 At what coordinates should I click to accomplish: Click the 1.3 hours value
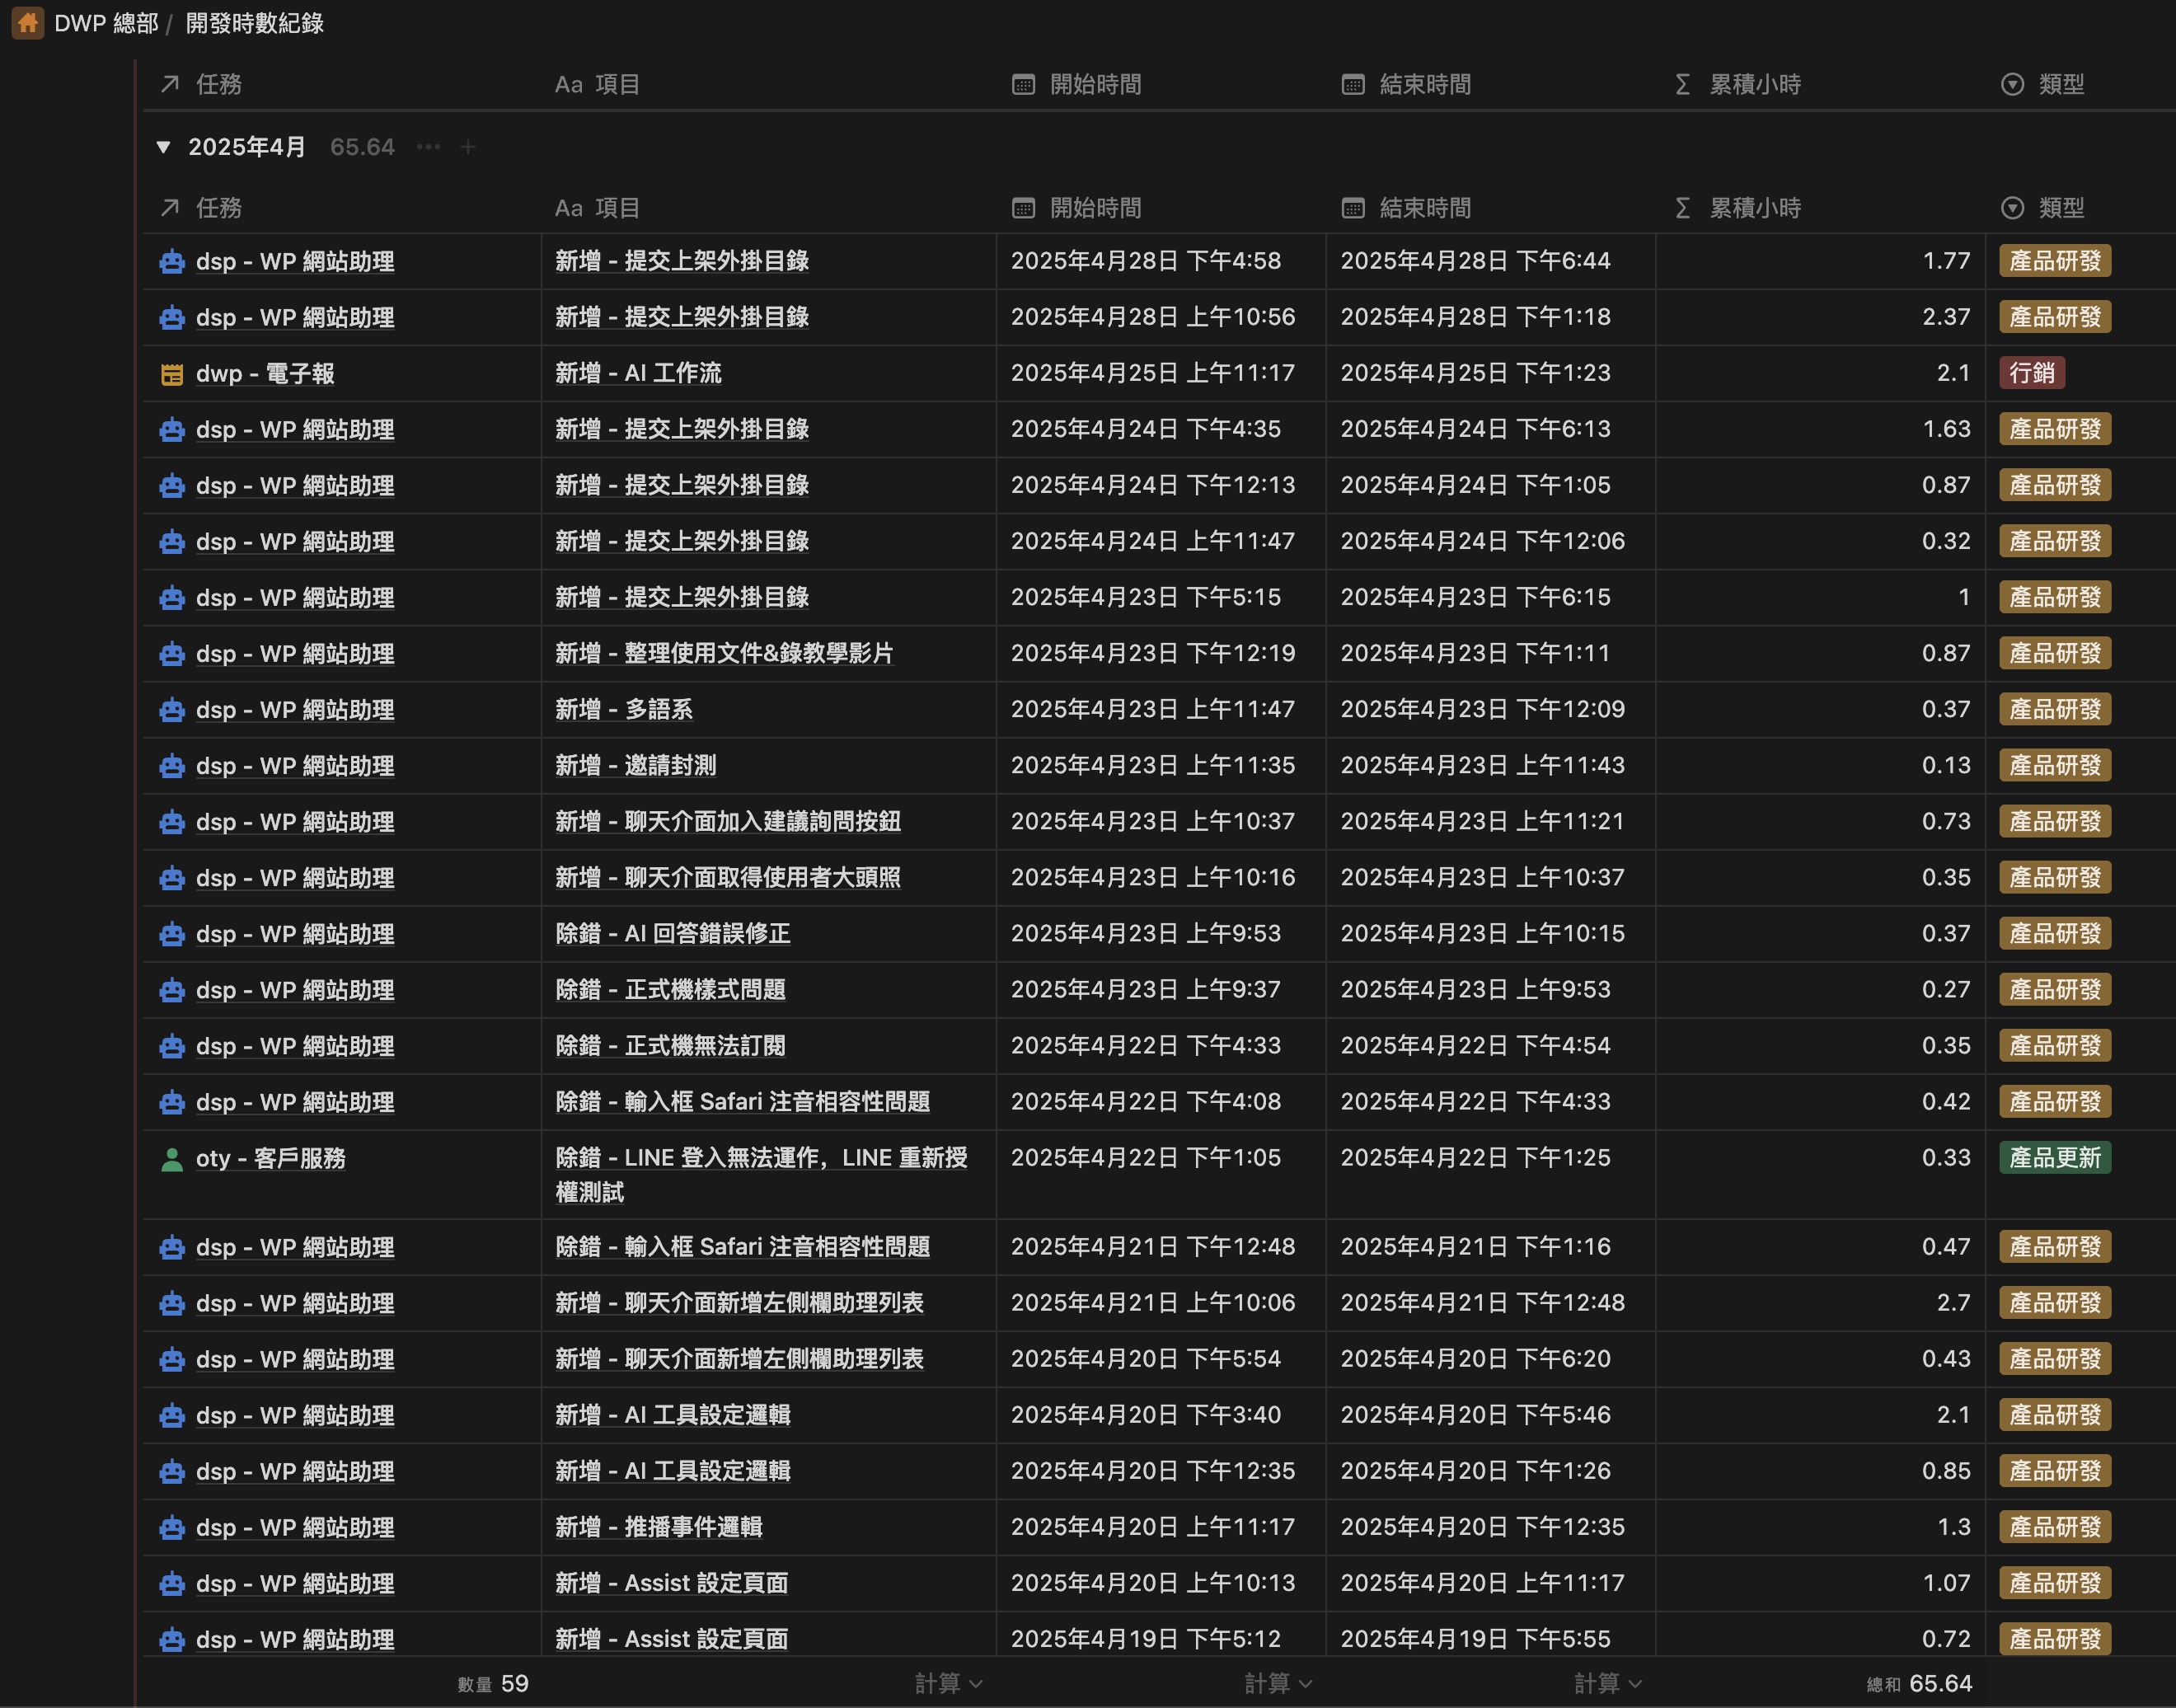click(x=1953, y=1527)
